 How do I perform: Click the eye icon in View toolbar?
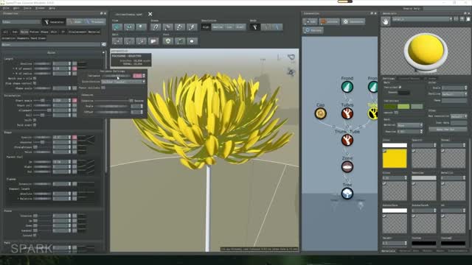129,27
